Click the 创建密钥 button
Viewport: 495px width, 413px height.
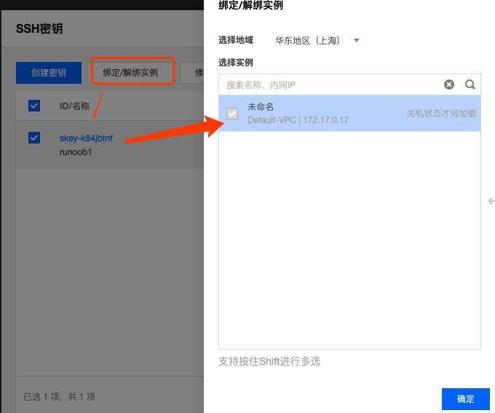pyautogui.click(x=49, y=73)
